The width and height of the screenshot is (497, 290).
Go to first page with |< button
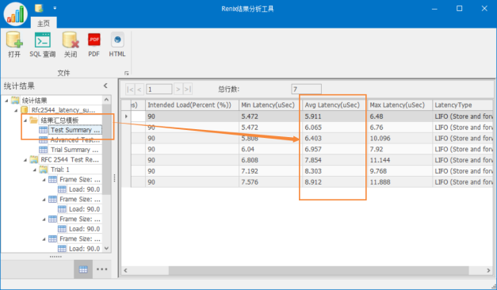130,90
